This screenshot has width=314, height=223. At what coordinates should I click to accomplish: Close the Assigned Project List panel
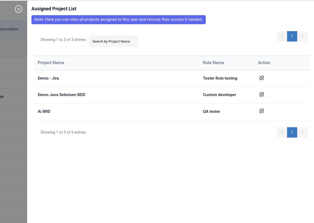click(x=19, y=9)
